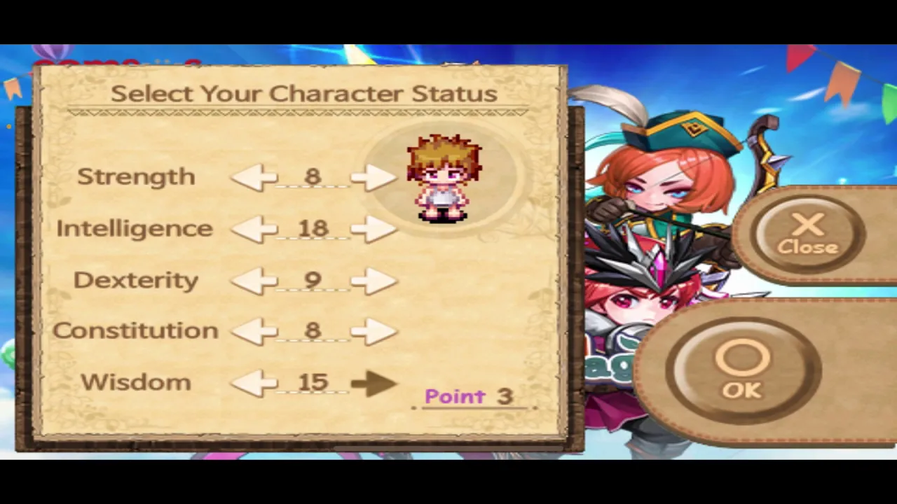This screenshot has height=504, width=897.
Task: Raise Dexterity using its right arrow
Action: coord(374,281)
